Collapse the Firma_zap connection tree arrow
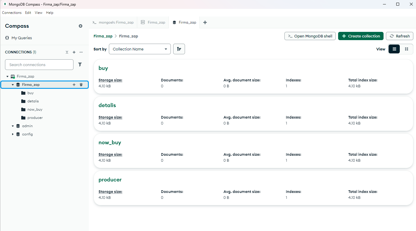The height and width of the screenshot is (231, 416). click(7, 76)
